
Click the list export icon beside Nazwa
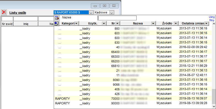57,18
